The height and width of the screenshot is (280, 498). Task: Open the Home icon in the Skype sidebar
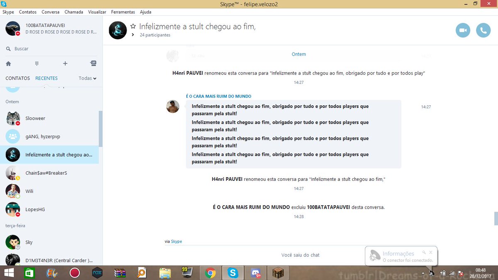click(x=8, y=63)
